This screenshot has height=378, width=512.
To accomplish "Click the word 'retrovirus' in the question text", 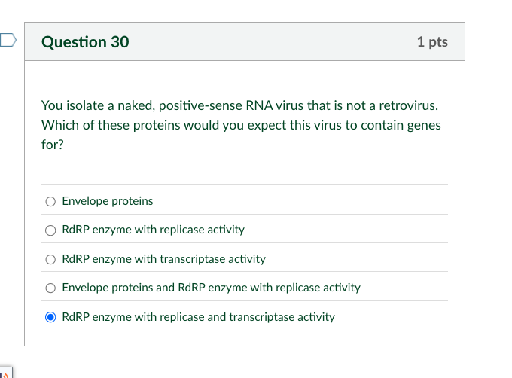I will 407,105.
